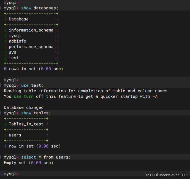Click the 'show databases;' command text
190x179 pixels.
pyautogui.click(x=40, y=8)
